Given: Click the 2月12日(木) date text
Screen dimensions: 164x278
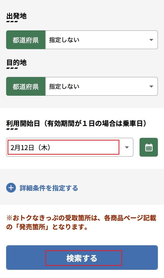Looking at the screenshot, I should pyautogui.click(x=30, y=148).
